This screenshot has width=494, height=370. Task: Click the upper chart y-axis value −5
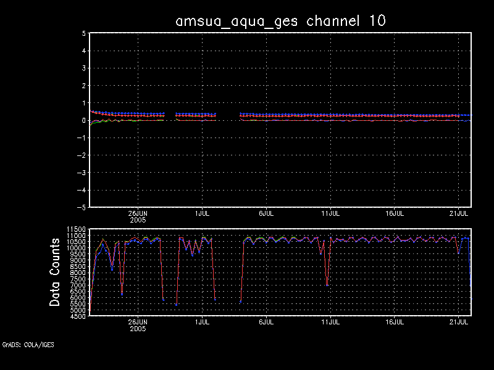click(x=82, y=207)
